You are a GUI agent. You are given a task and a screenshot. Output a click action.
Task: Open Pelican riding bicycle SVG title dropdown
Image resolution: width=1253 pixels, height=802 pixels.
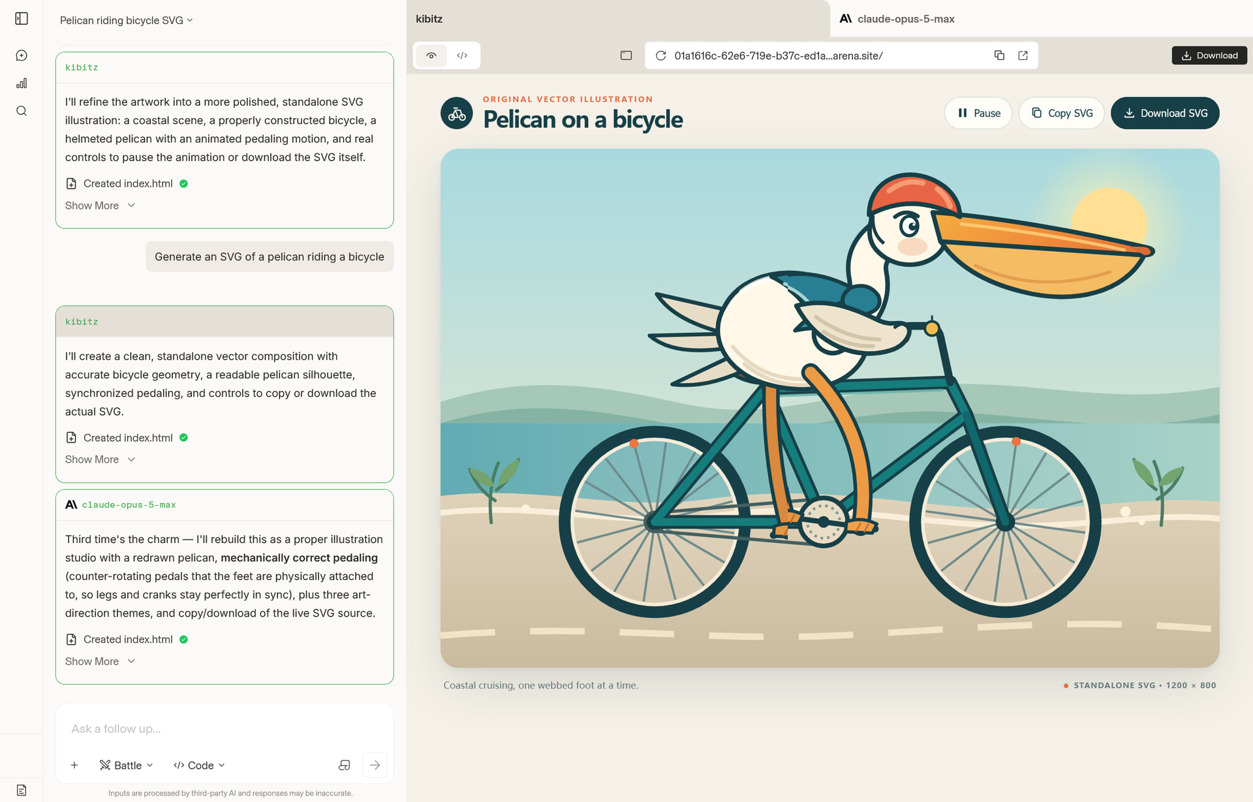pos(126,20)
